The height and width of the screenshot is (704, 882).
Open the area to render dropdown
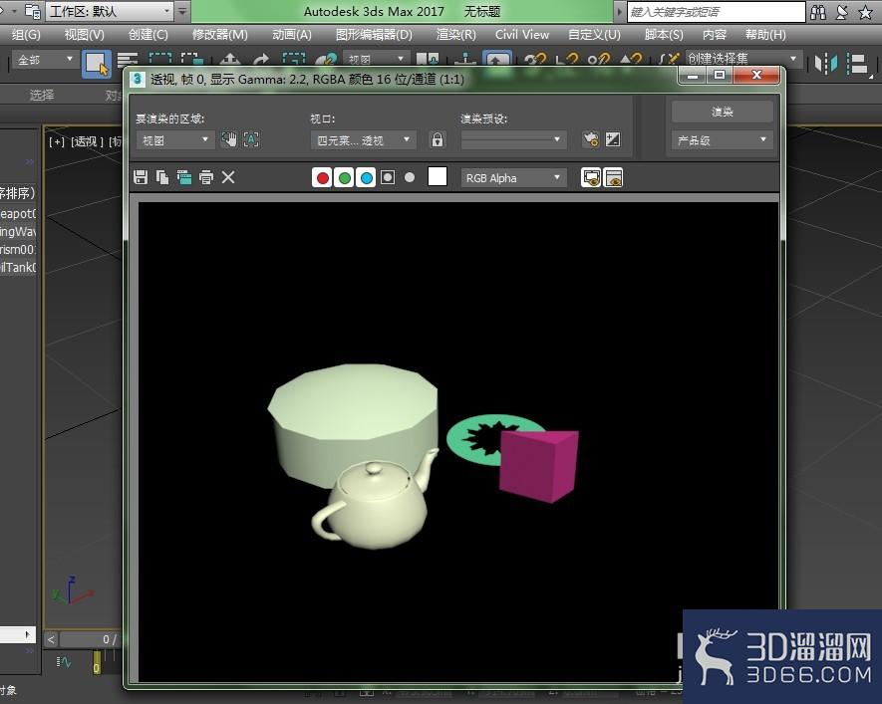[175, 139]
